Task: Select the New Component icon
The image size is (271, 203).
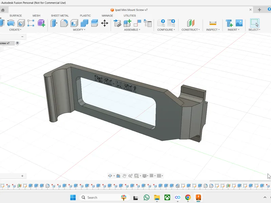Action: click(128, 23)
